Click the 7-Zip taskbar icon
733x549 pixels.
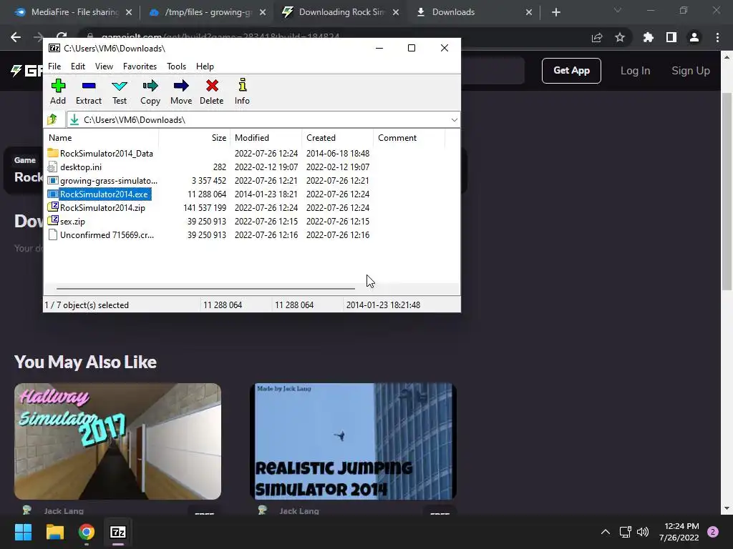pos(118,532)
